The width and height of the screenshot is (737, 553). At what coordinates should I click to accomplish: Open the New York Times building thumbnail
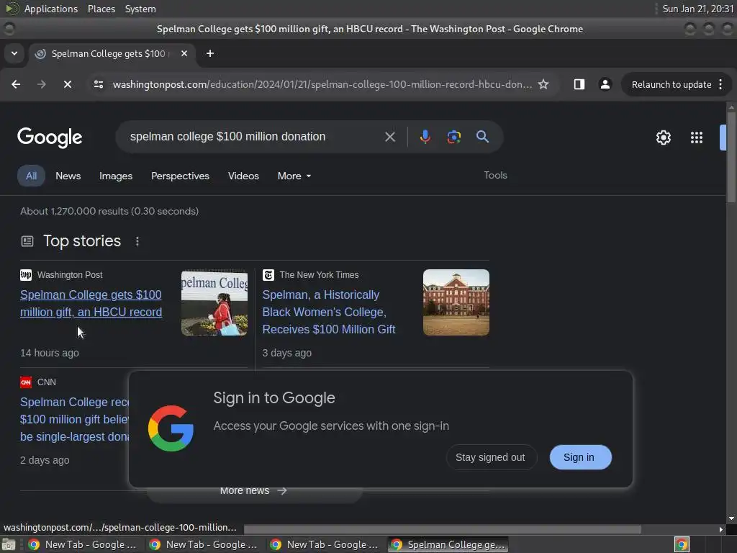[456, 302]
